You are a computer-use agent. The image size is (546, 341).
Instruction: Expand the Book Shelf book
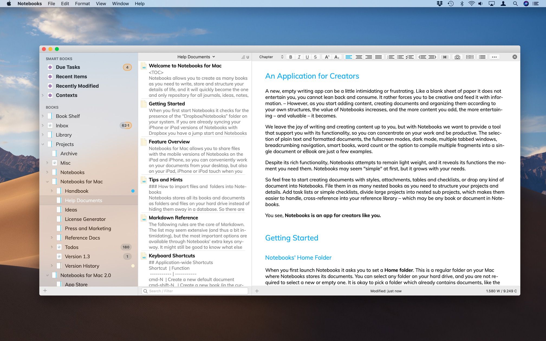[43, 116]
